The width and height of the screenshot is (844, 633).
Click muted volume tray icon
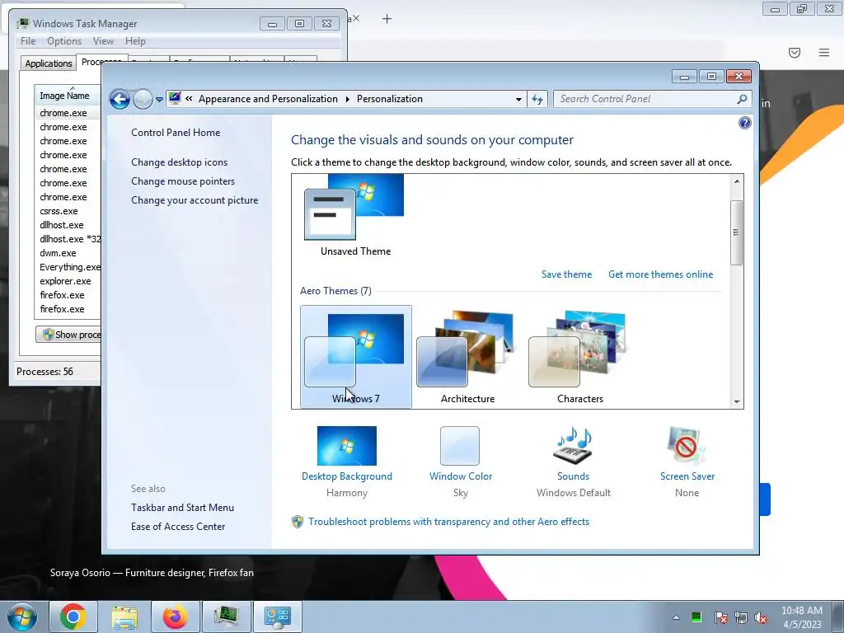tap(761, 617)
